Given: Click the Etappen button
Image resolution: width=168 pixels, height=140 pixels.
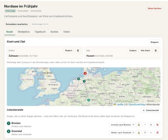Looking at the screenshot, I should [155, 42].
